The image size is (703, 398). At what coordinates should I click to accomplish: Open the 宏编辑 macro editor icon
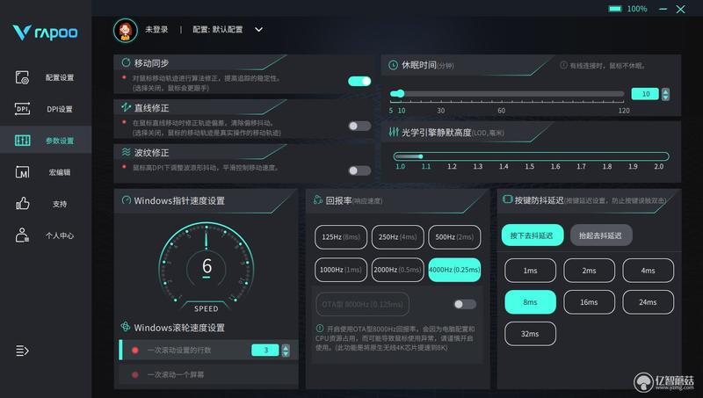22,171
